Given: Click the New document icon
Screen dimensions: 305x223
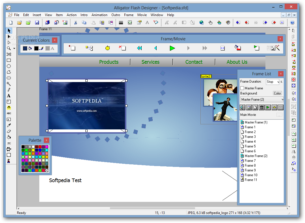Looking at the screenshot, I should 11,23.
